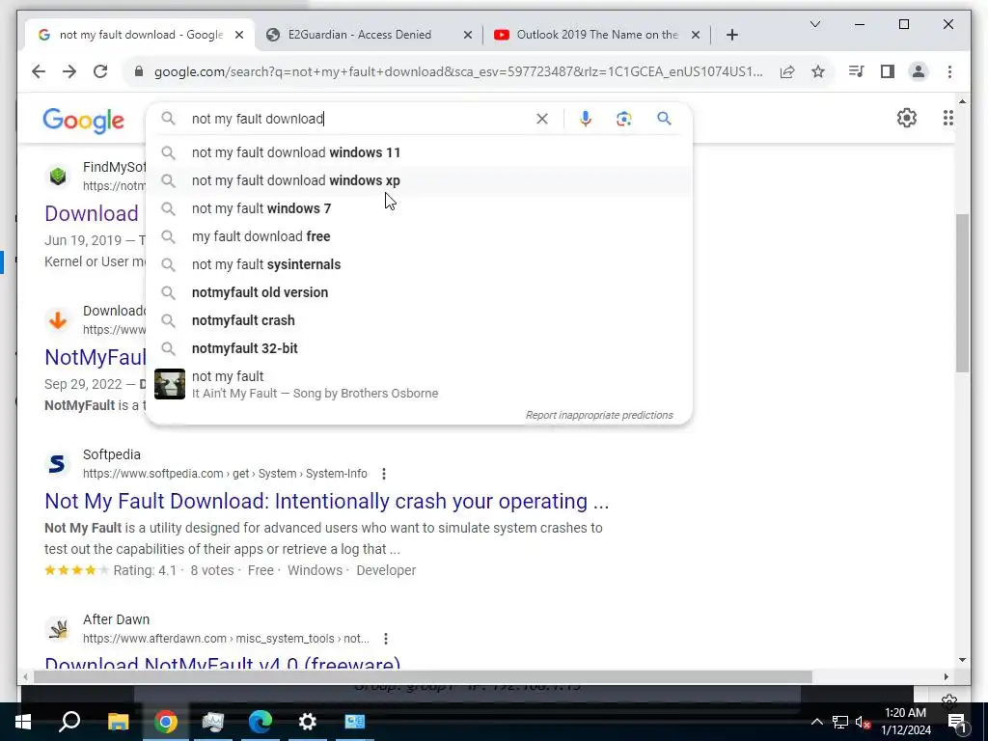The width and height of the screenshot is (988, 741).
Task: Click the address bar URL
Action: (458, 71)
